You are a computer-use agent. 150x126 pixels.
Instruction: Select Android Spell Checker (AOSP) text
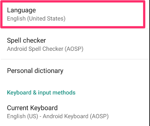pos(45,49)
